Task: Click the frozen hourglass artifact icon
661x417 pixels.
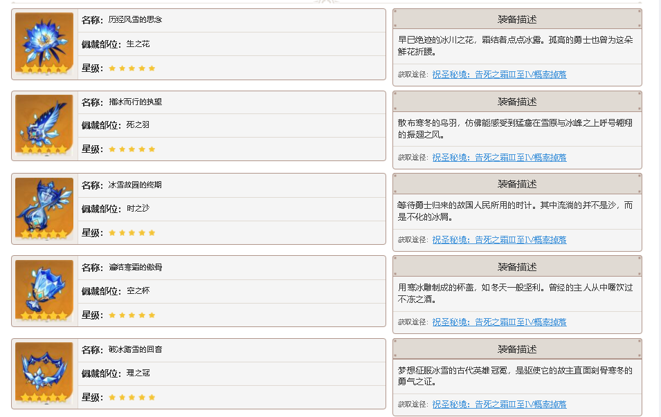Action: 44,208
